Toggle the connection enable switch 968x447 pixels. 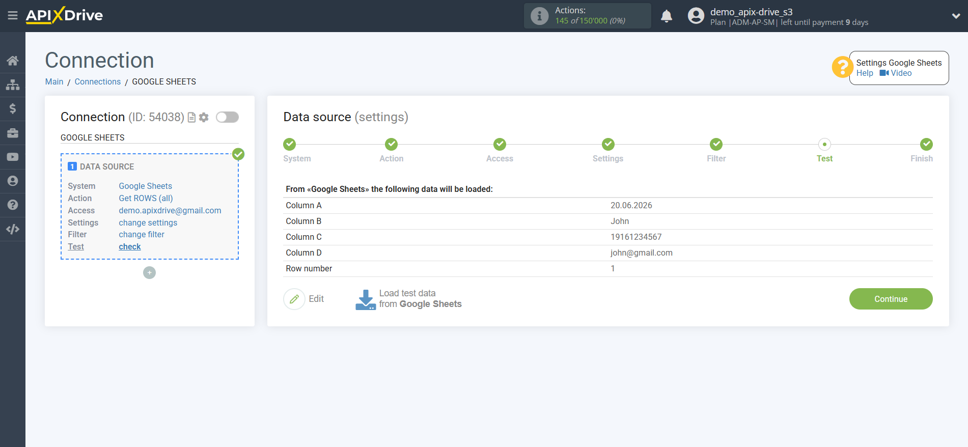tap(227, 118)
